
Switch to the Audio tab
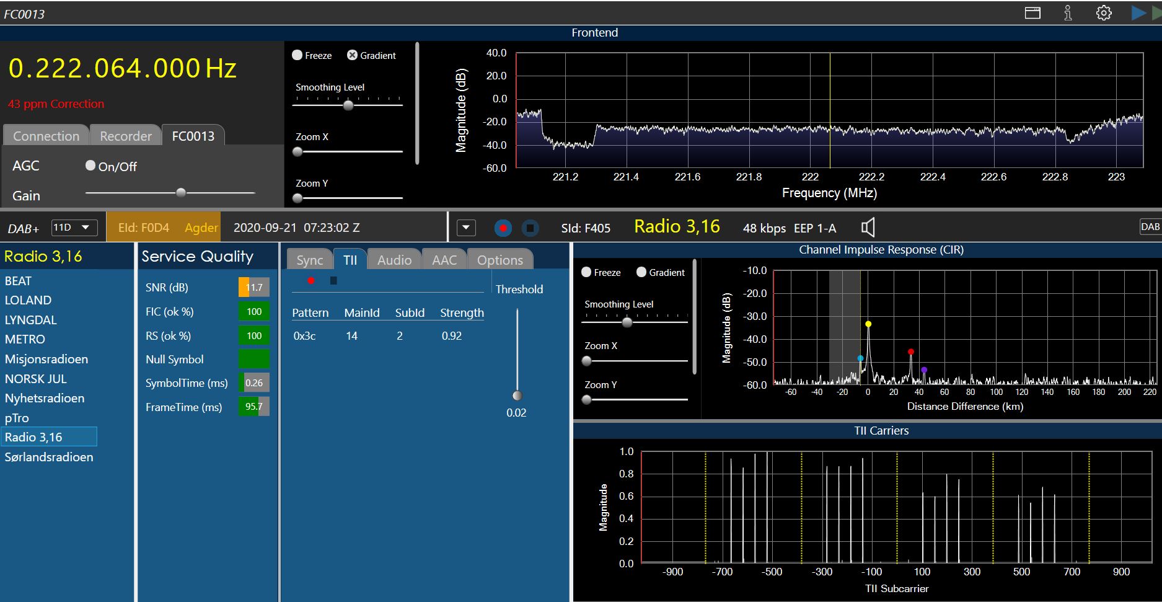(x=394, y=260)
